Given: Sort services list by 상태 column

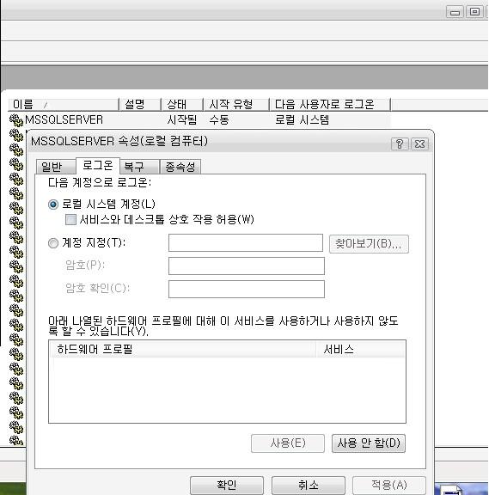Looking at the screenshot, I should 182,105.
